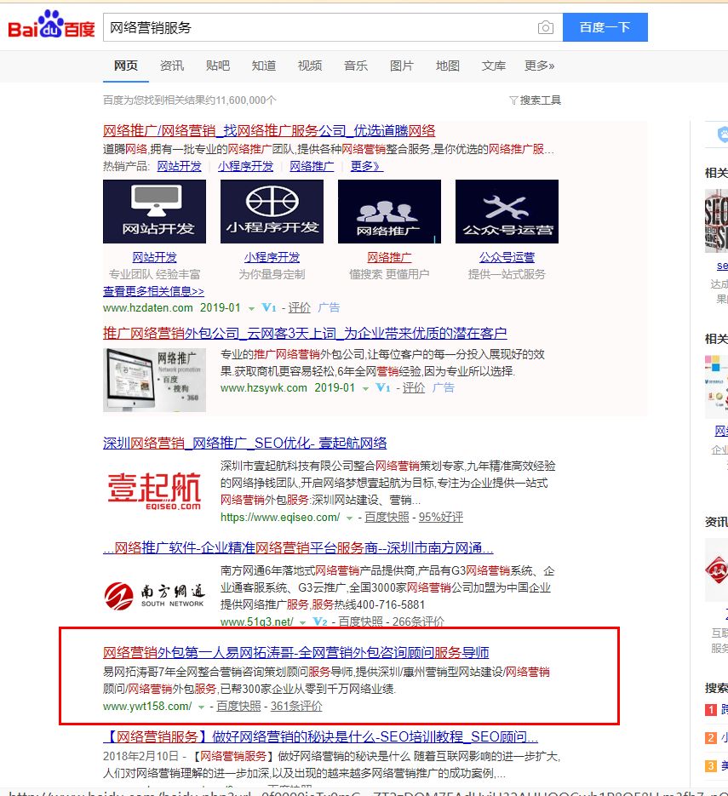The height and width of the screenshot is (796, 728).
Task: Switch to the 贴吧 tab
Action: click(218, 66)
